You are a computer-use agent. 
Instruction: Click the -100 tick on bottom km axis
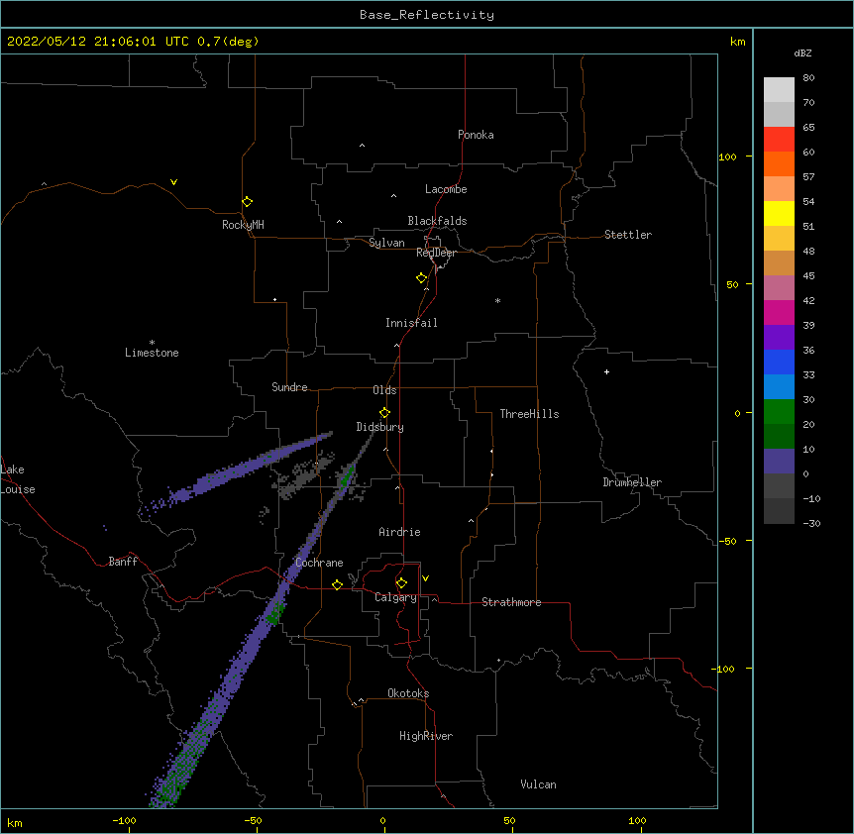(124, 821)
